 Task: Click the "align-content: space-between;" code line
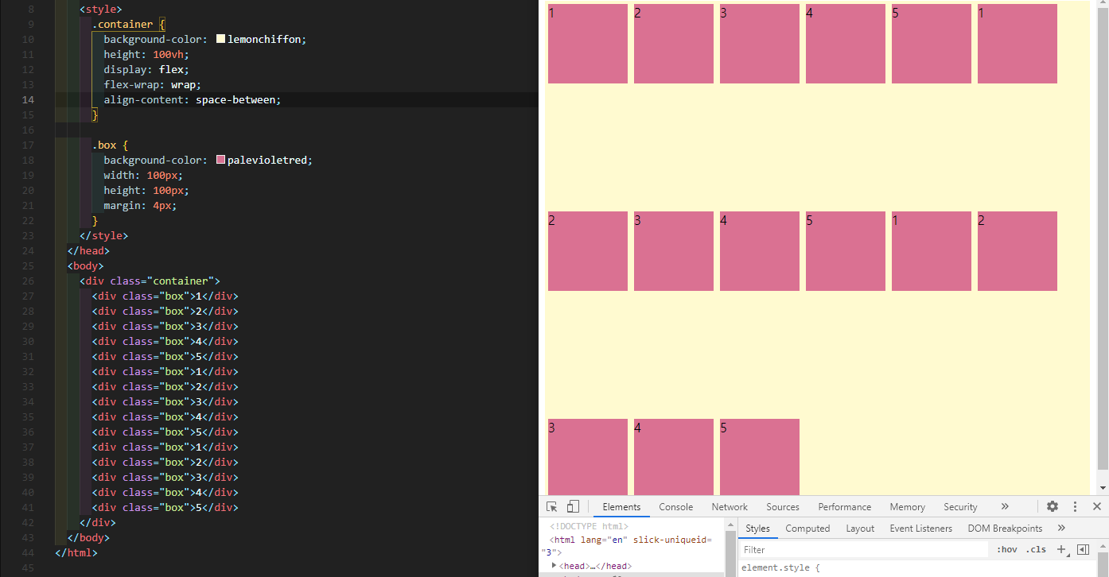193,99
